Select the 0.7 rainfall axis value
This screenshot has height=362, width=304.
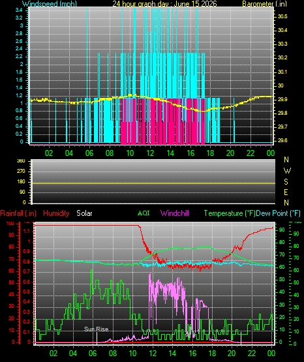[27, 272]
